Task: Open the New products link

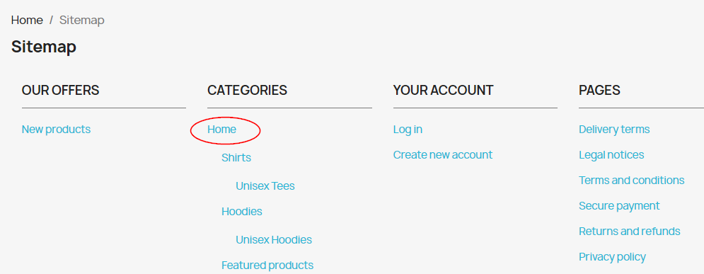Action: (56, 130)
